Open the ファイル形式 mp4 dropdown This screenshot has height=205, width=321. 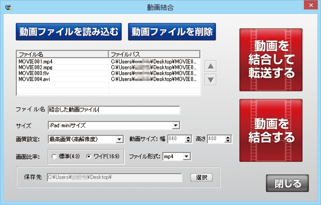(186, 157)
